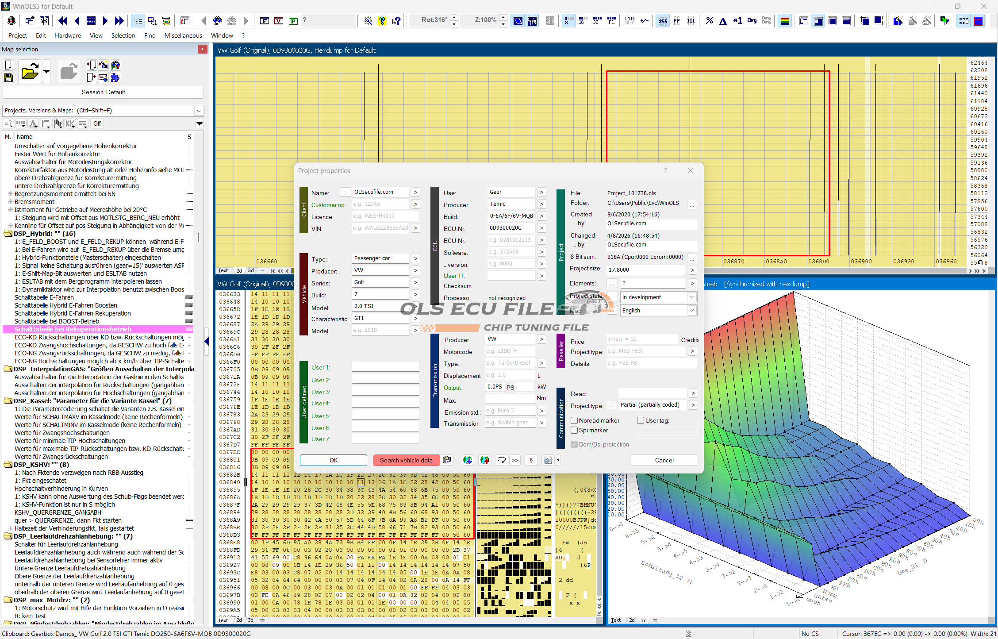Expand the Projects, Versions & Maps dropdown
Image resolution: width=998 pixels, height=639 pixels.
(199, 111)
